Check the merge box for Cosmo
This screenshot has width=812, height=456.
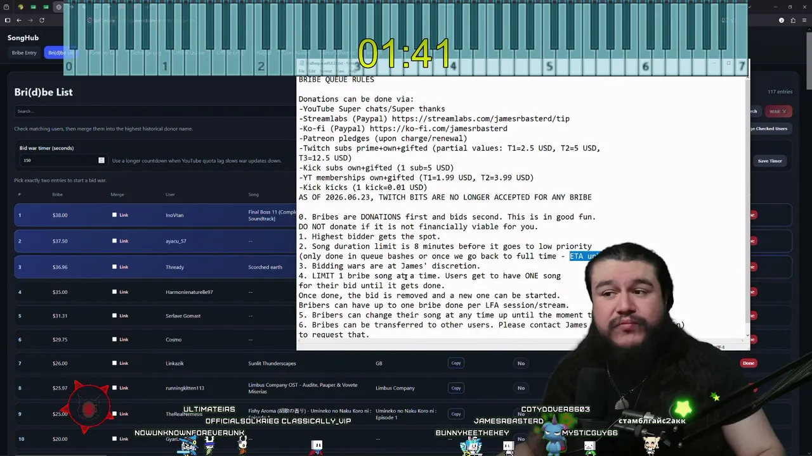(x=115, y=339)
